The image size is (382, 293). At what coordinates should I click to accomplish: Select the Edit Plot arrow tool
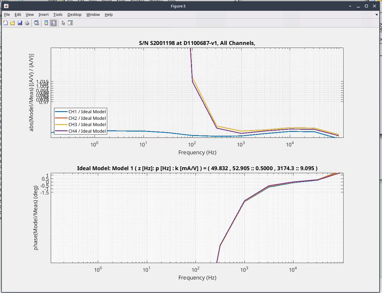(x=63, y=23)
